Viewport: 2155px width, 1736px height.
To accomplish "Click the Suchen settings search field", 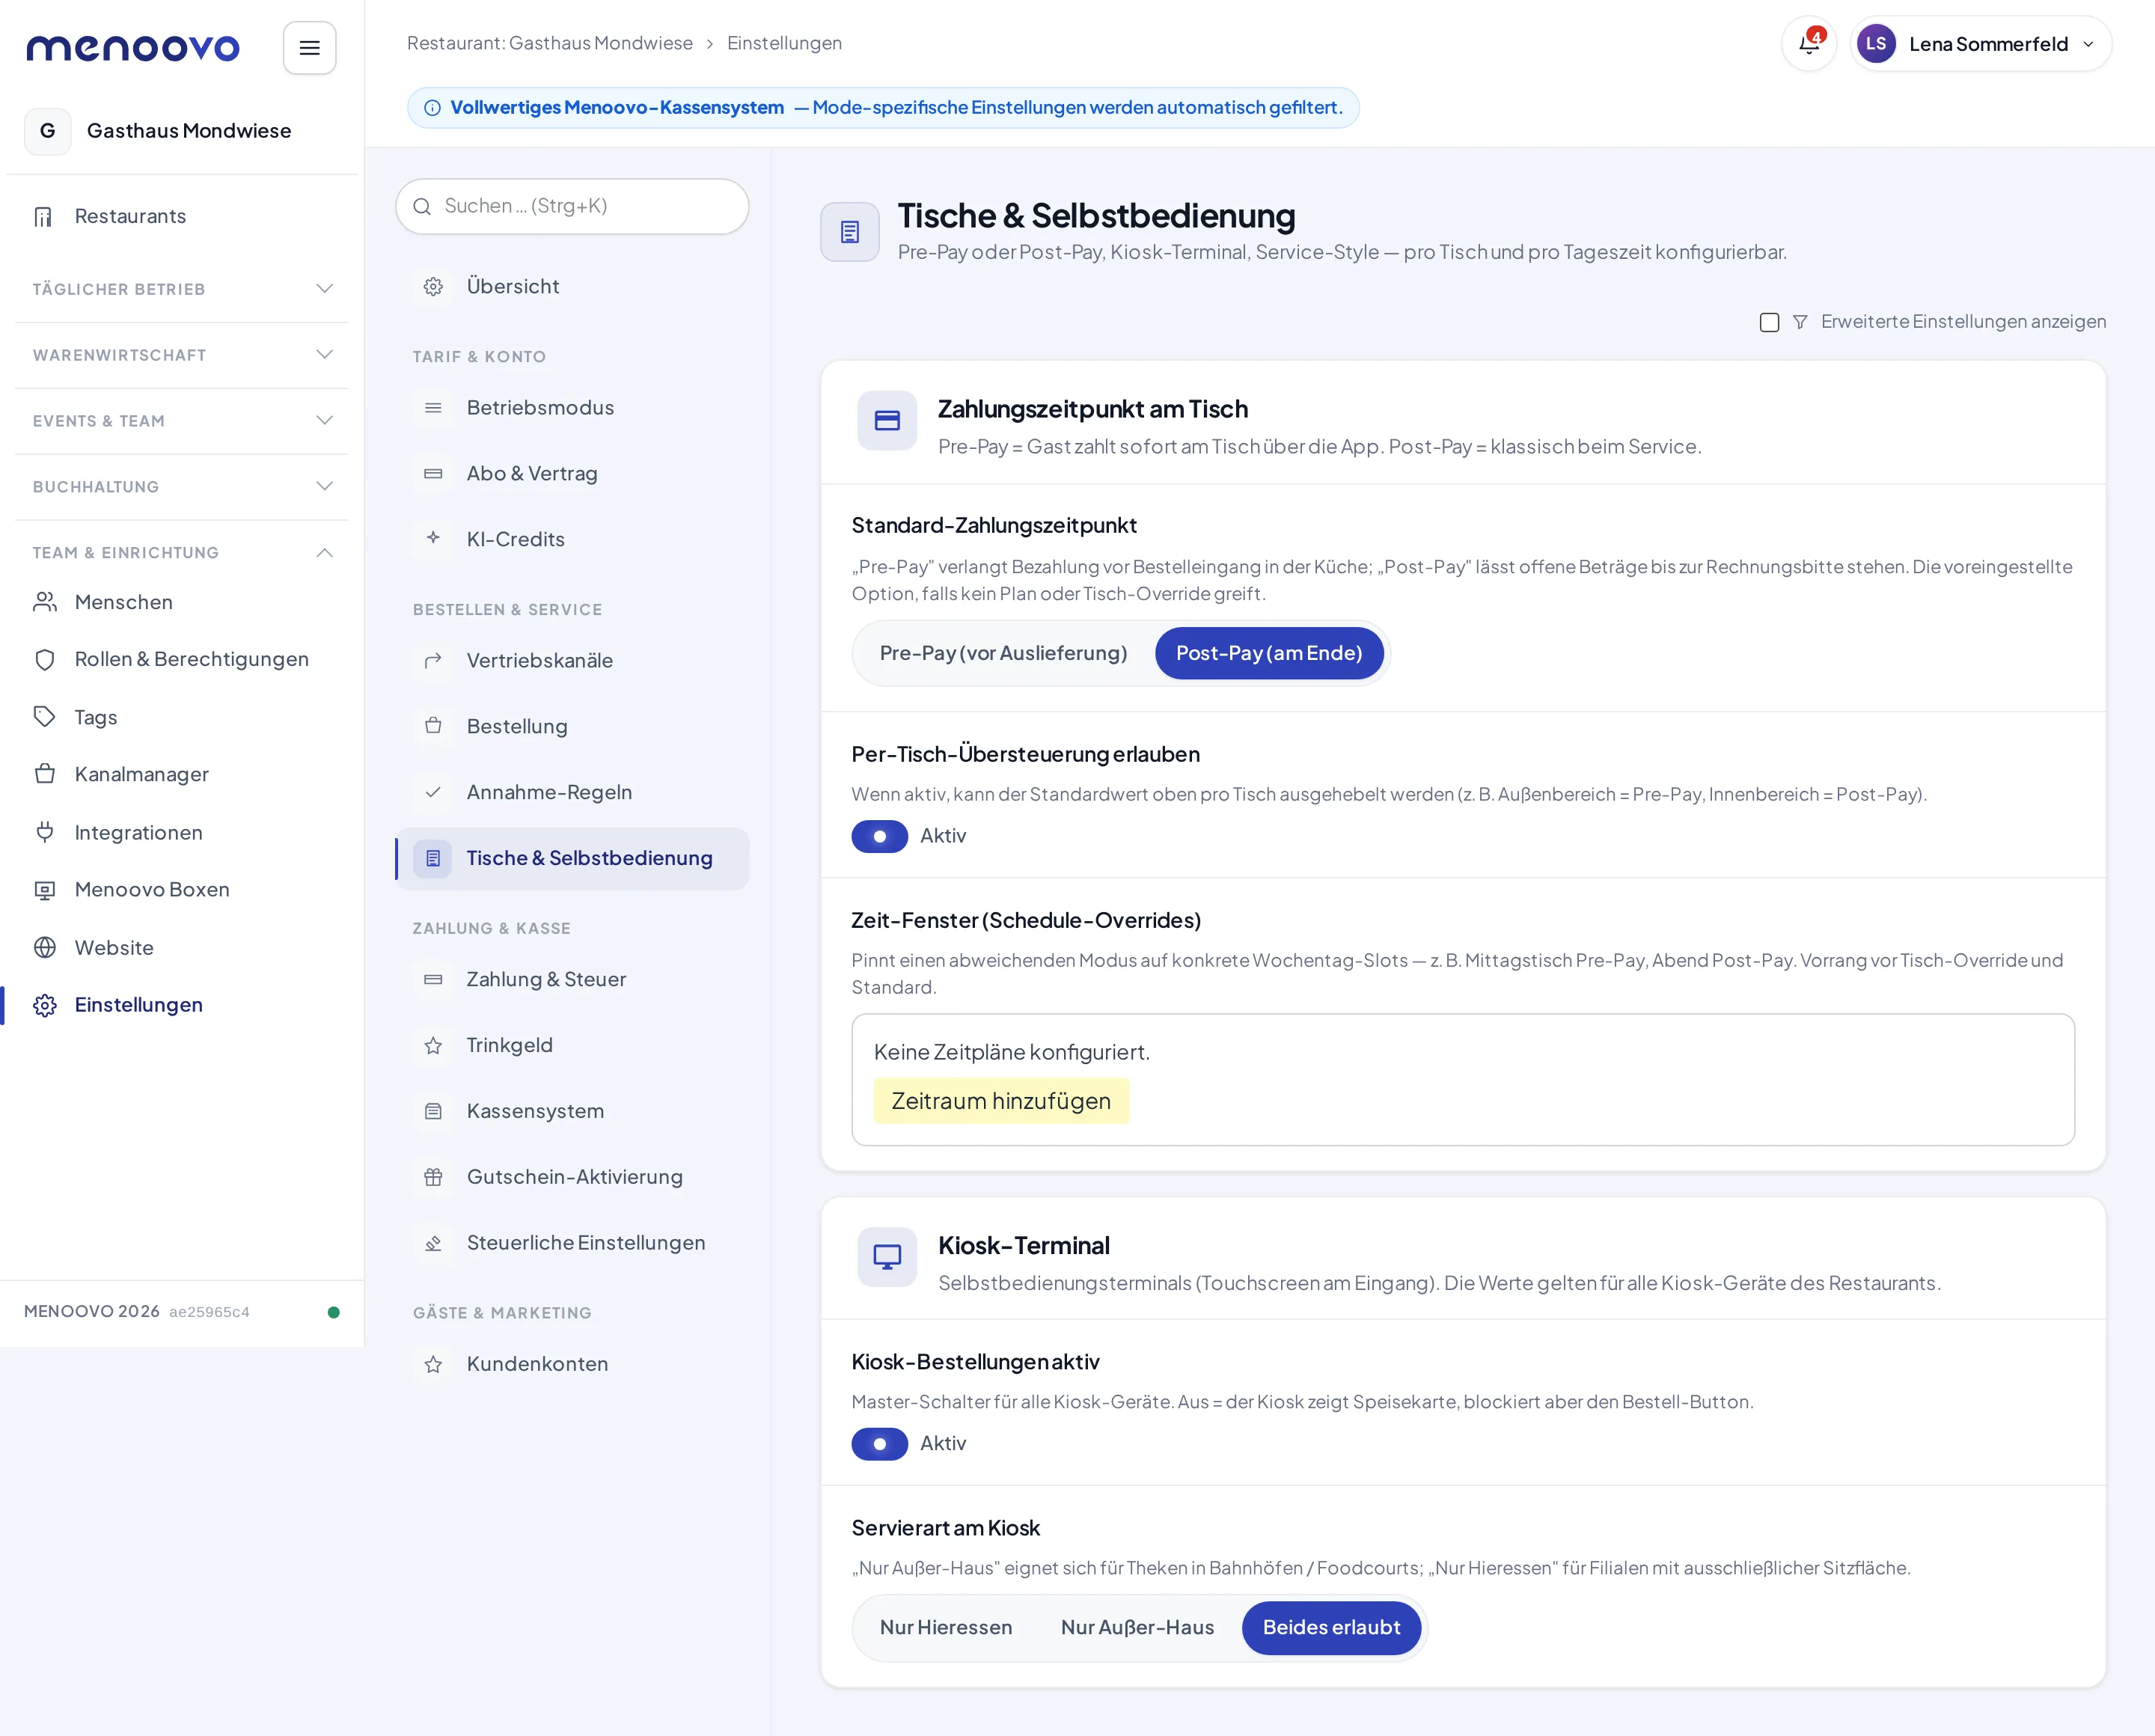I will click(572, 206).
